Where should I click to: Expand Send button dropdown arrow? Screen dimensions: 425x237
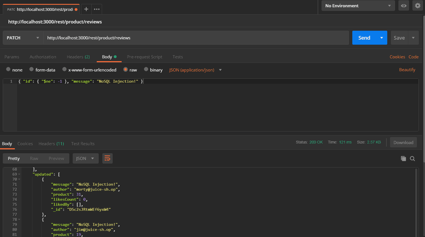point(382,38)
